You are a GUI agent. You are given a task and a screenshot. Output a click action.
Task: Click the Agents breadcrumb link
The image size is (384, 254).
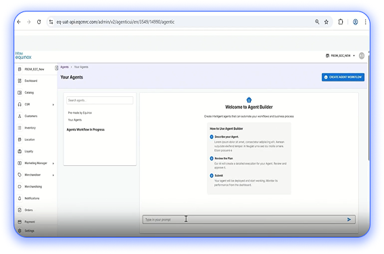tap(64, 67)
